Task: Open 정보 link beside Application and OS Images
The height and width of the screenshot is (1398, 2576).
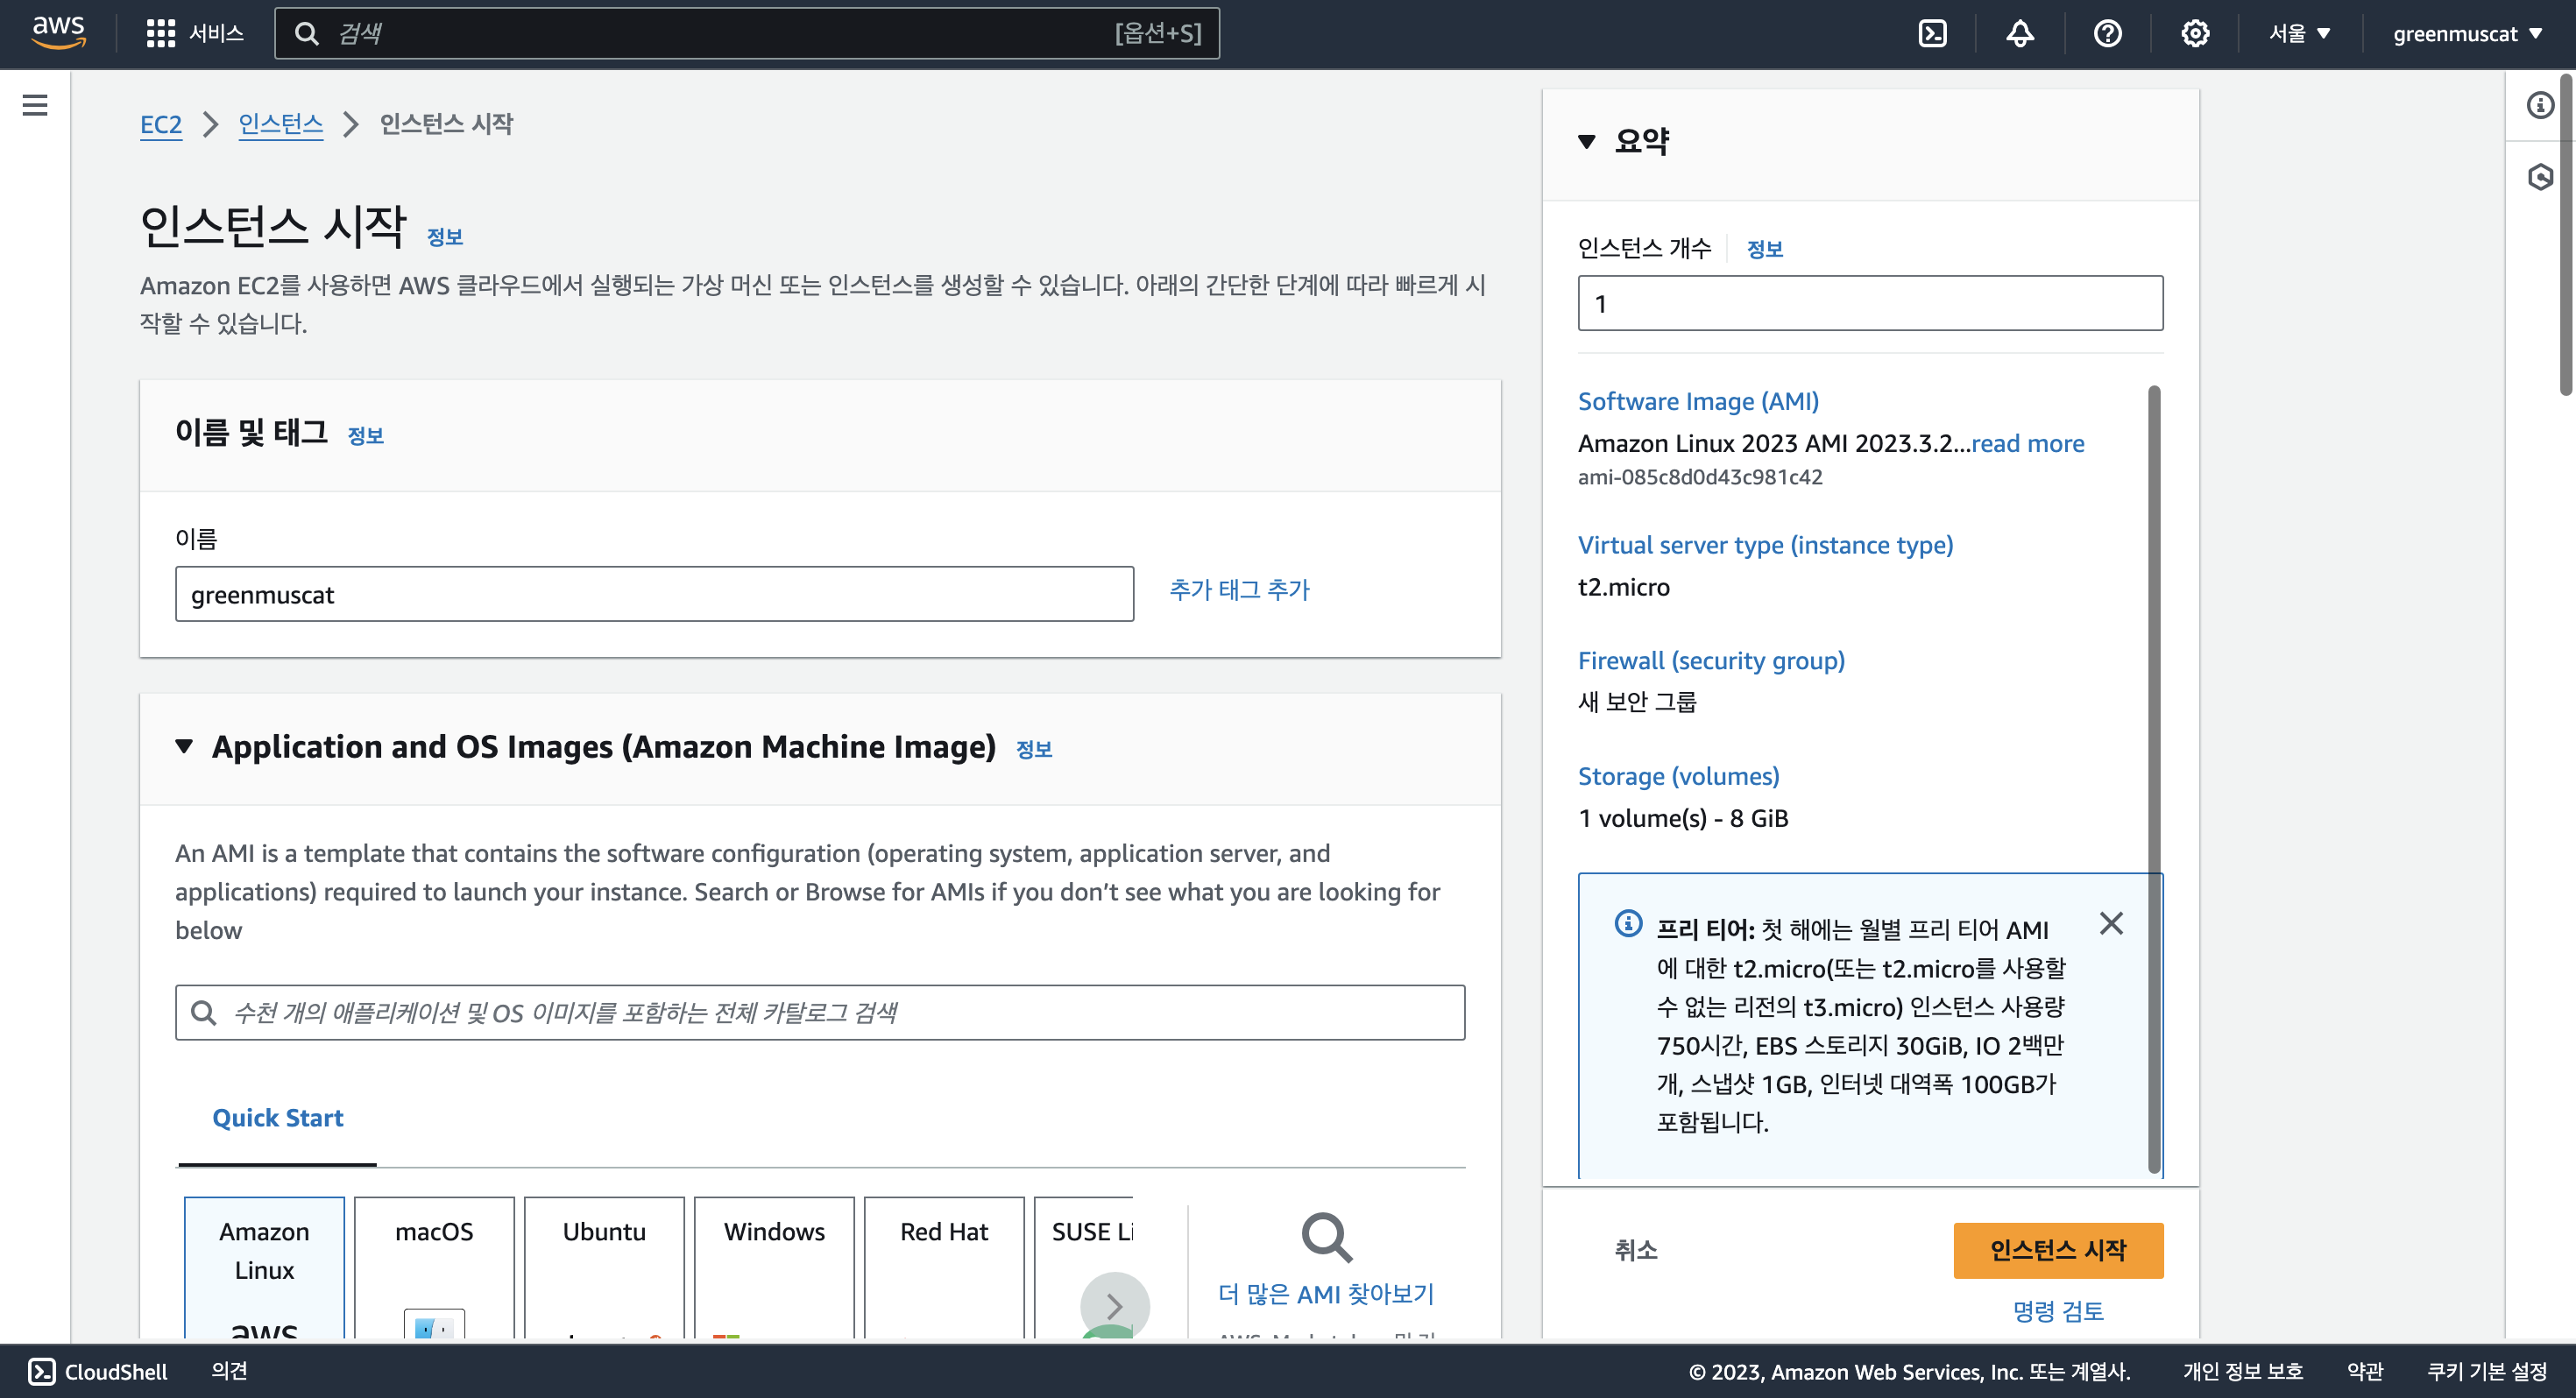Action: [1034, 749]
